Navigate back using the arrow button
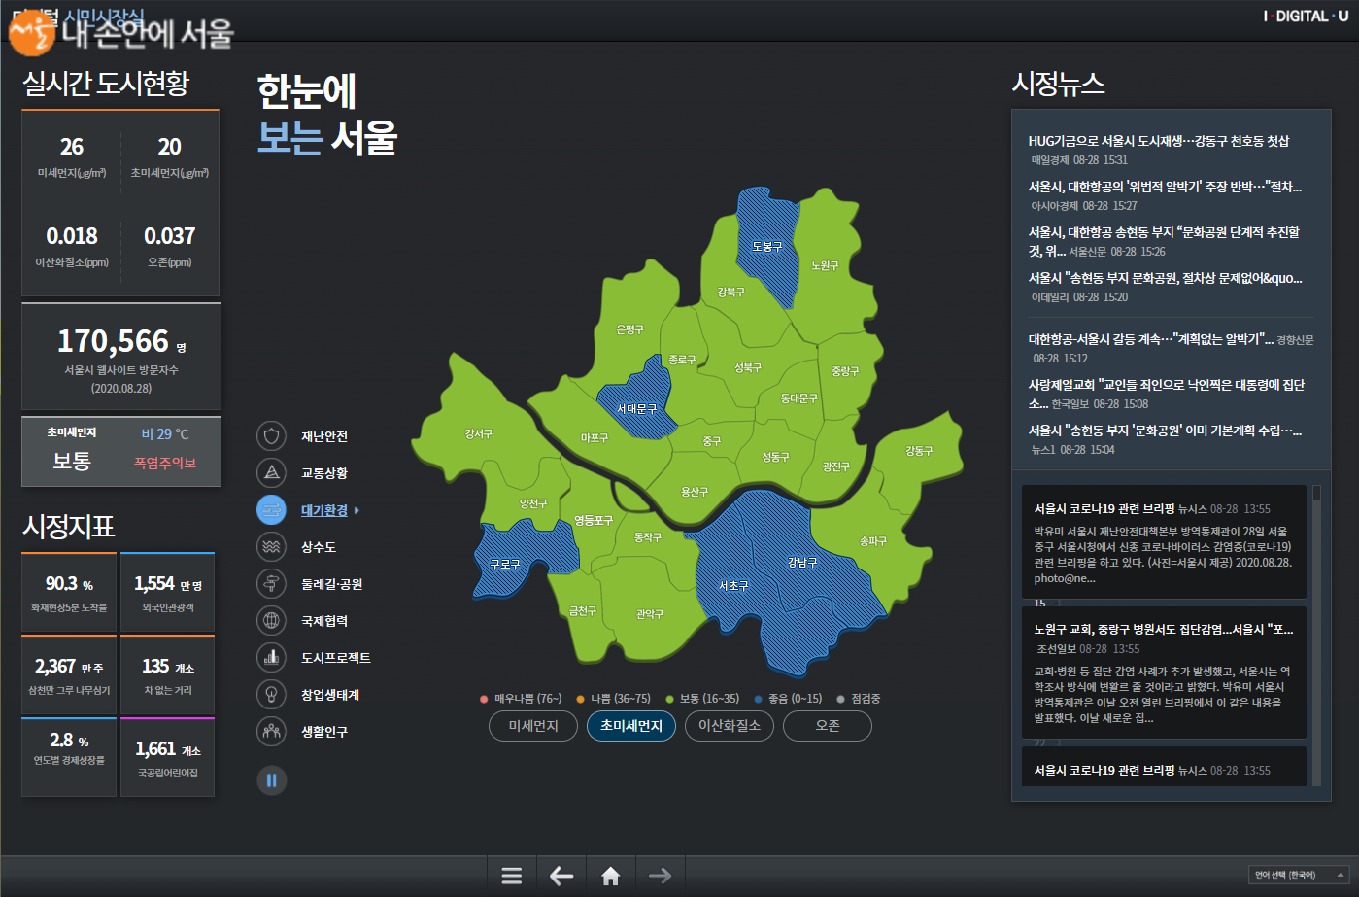This screenshot has height=897, width=1359. click(x=561, y=875)
